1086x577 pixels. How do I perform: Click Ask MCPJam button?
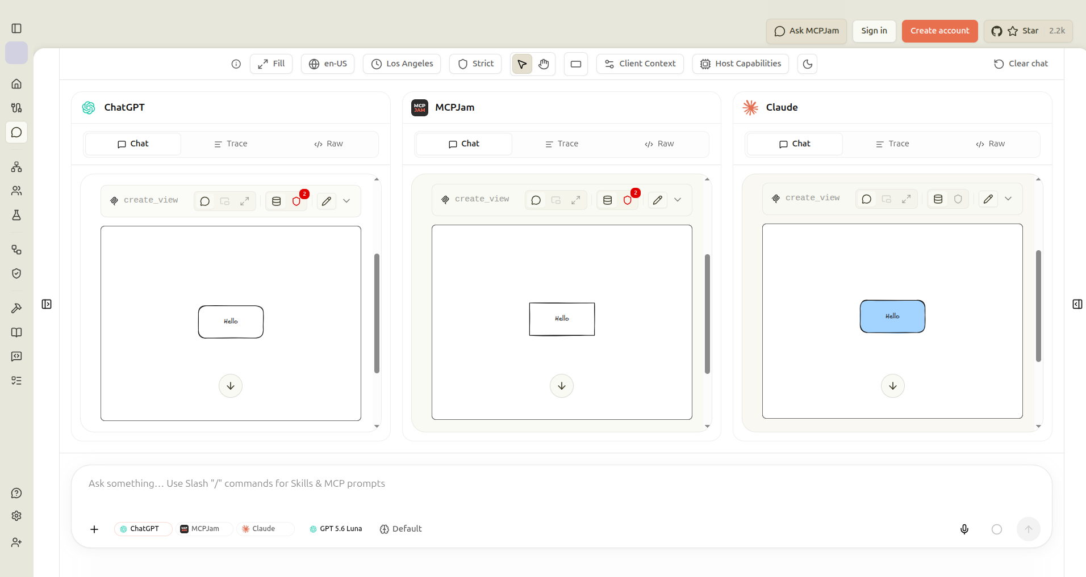coord(807,31)
